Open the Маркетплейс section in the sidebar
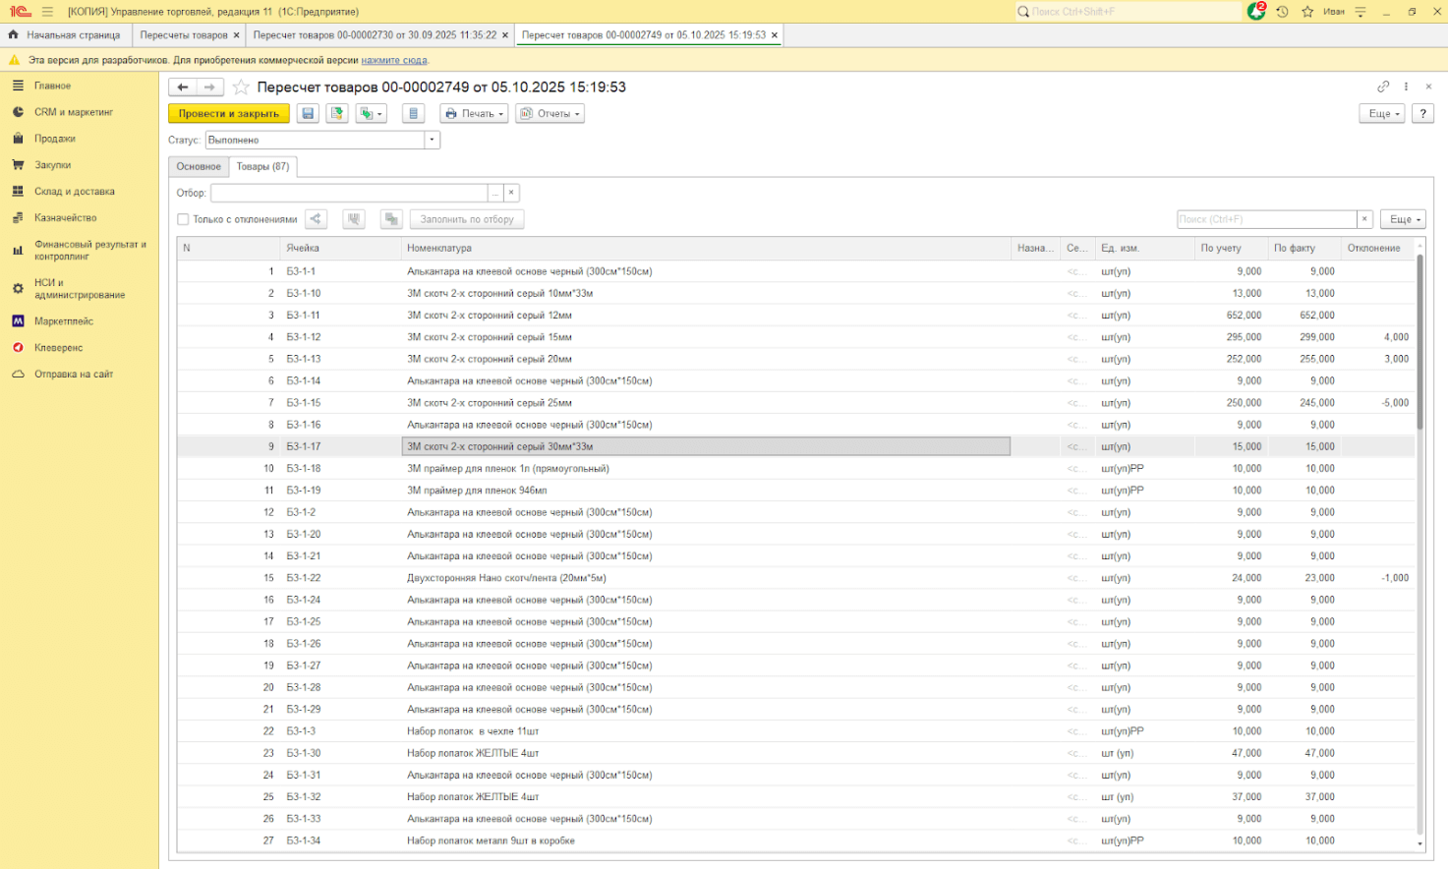This screenshot has width=1448, height=869. click(x=64, y=321)
